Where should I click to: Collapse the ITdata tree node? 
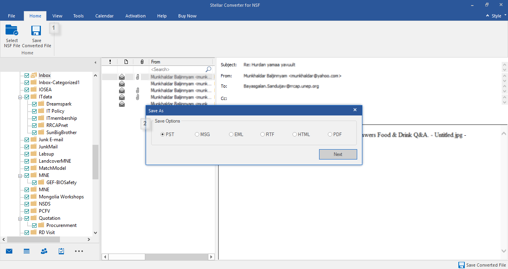coord(20,97)
